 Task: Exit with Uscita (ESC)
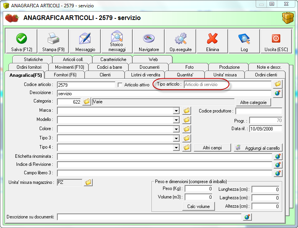pos(276,41)
